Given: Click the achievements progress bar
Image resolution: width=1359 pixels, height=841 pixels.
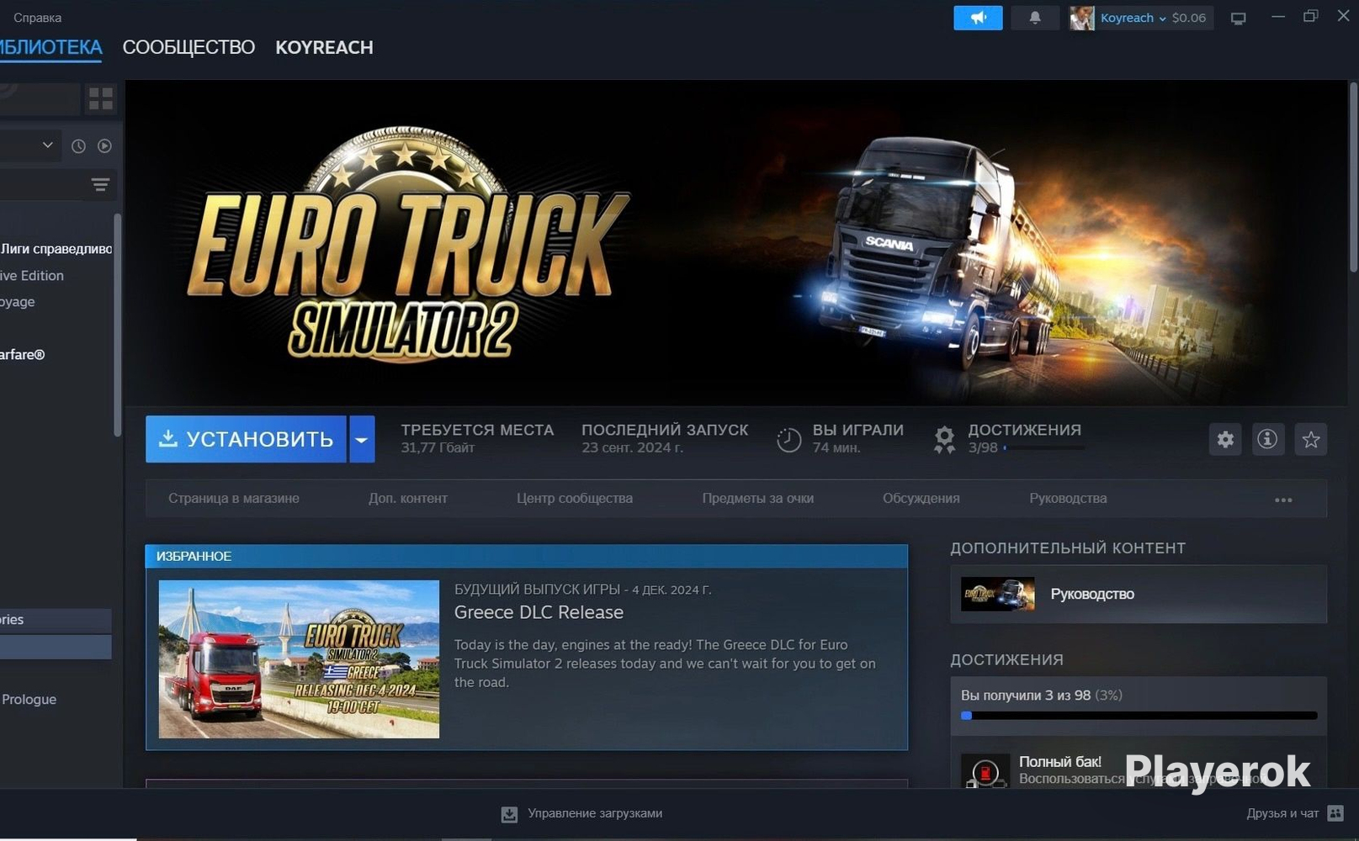Looking at the screenshot, I should [x=1139, y=716].
